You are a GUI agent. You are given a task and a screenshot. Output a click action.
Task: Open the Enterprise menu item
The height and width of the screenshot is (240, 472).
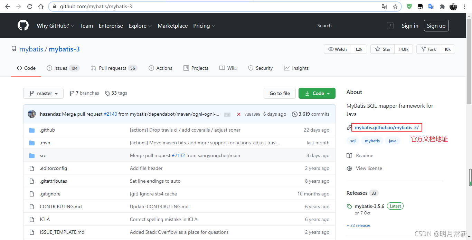(111, 26)
